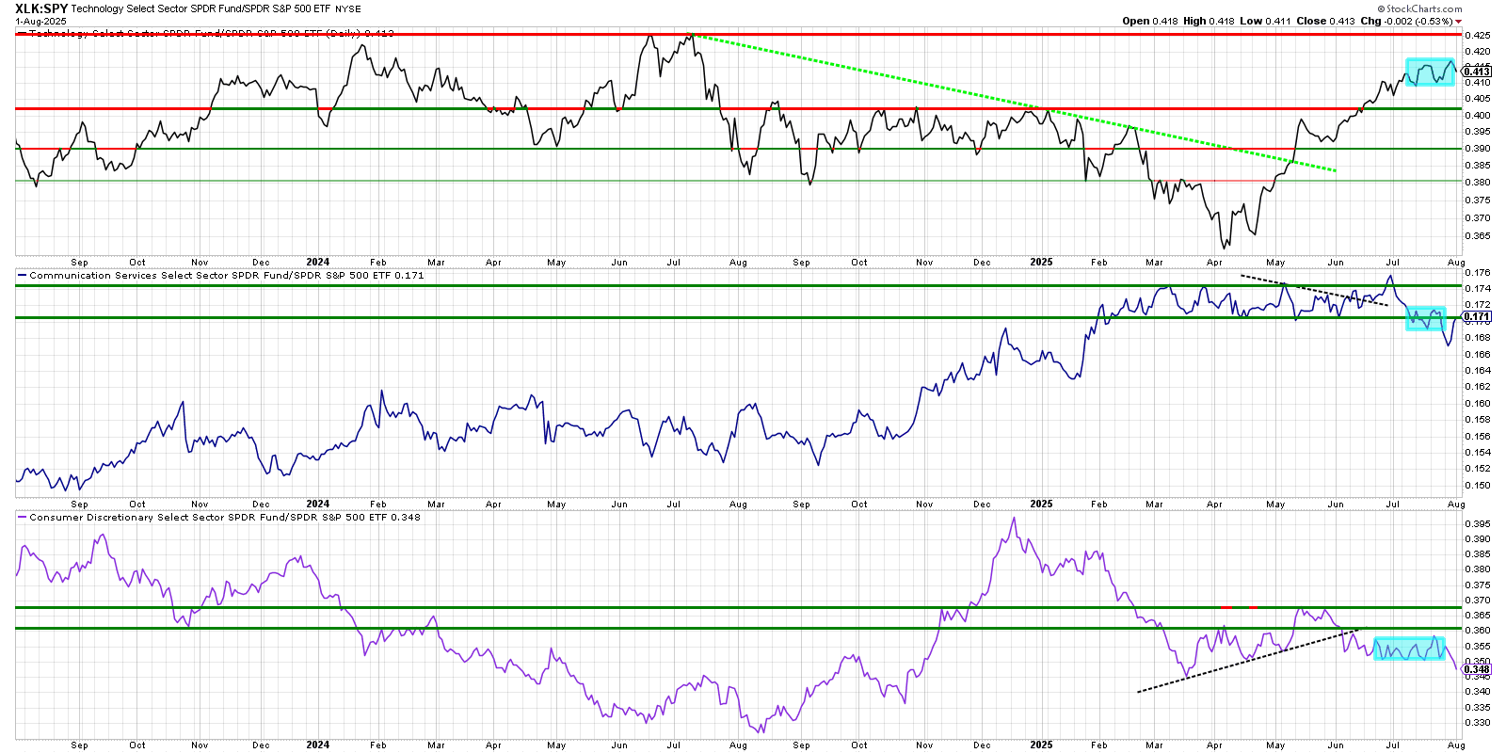
Task: Click the 0.420 price-axis label
Action: pos(1477,52)
